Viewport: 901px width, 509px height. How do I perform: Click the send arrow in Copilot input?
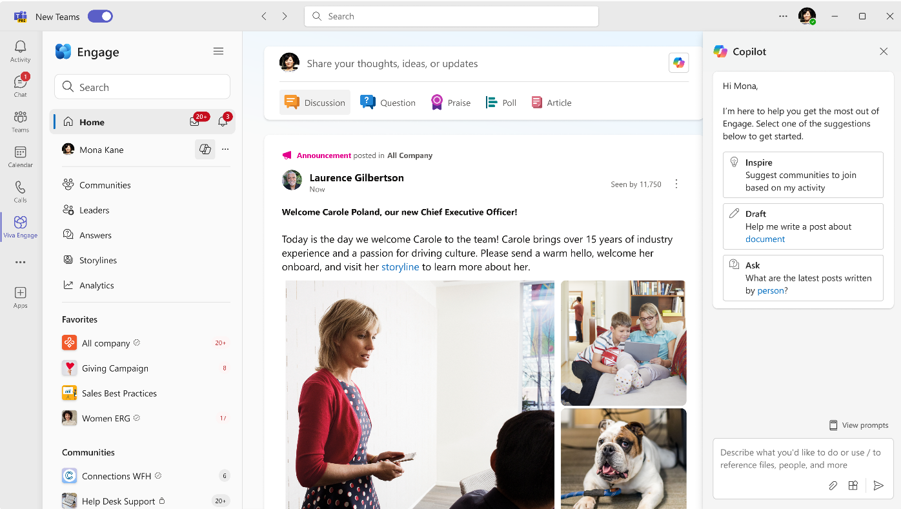pyautogui.click(x=879, y=486)
